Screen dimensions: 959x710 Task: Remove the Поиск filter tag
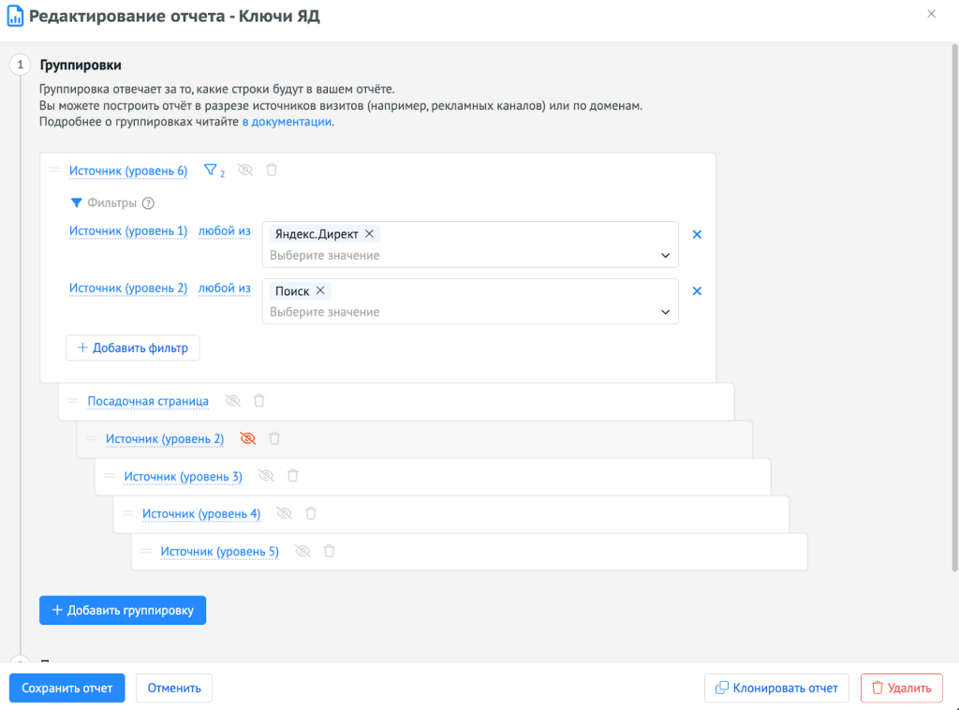click(320, 291)
